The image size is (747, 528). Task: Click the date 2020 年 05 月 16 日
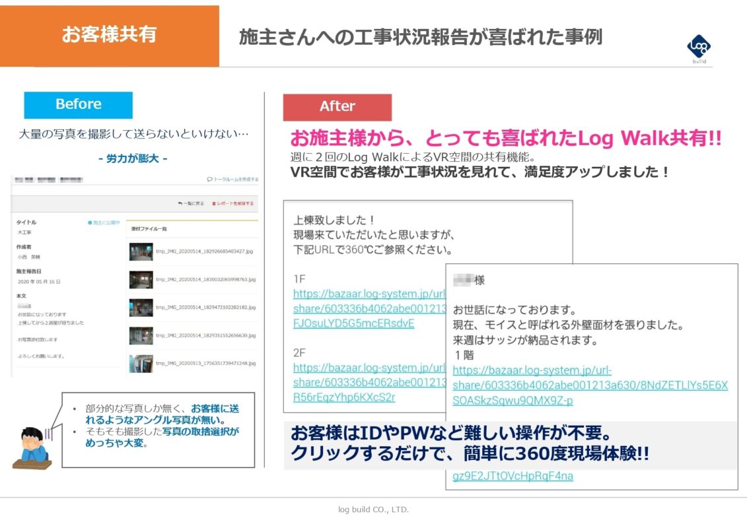click(39, 282)
